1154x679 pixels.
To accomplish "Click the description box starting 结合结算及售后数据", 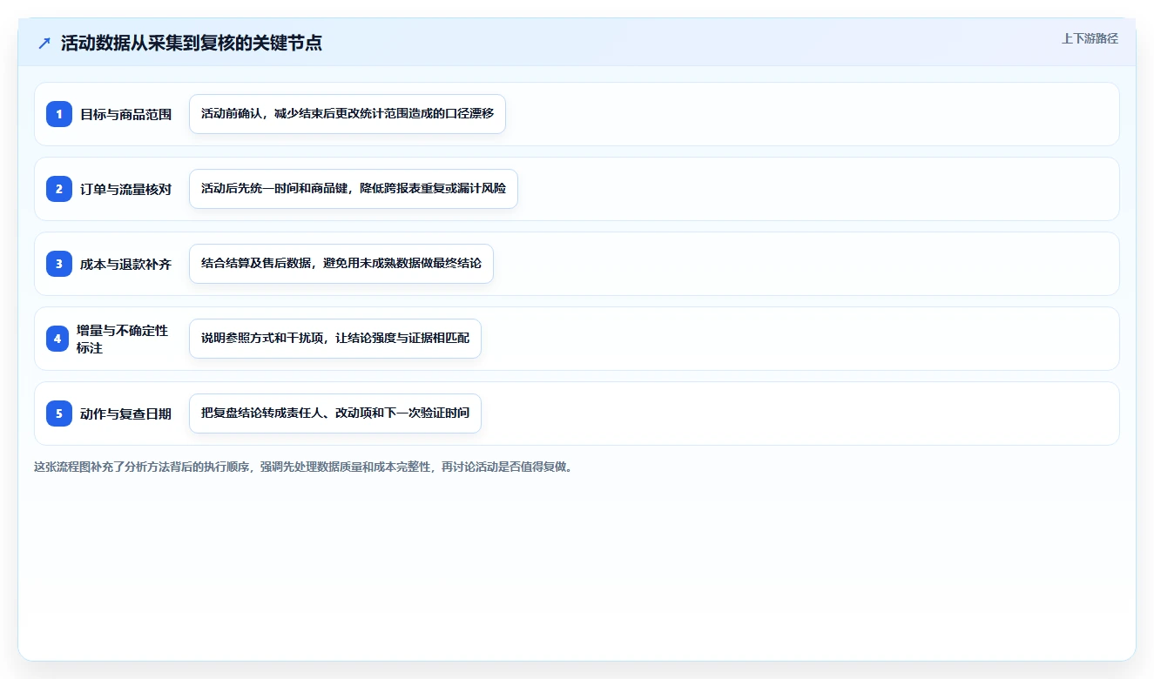I will 341,264.
